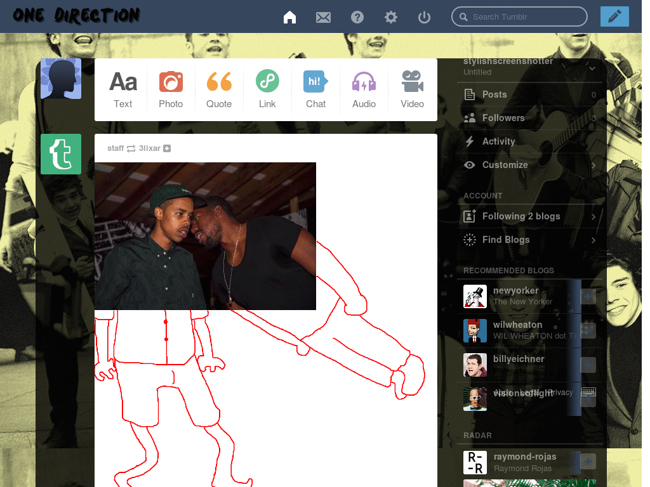Click the raymond-rojas R-R avatar

(475, 462)
